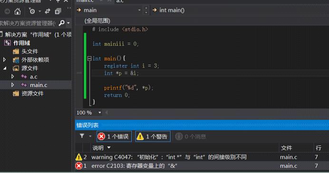Screen dimensions: 329x173
Task: Click the 'return 0;' line
Action: click(117, 95)
